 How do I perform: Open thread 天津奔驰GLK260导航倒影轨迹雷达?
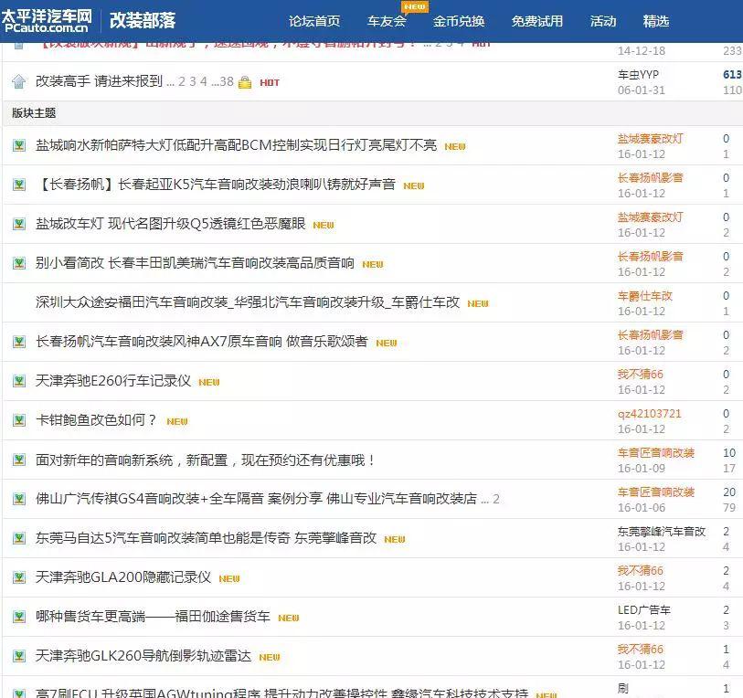pos(143,656)
